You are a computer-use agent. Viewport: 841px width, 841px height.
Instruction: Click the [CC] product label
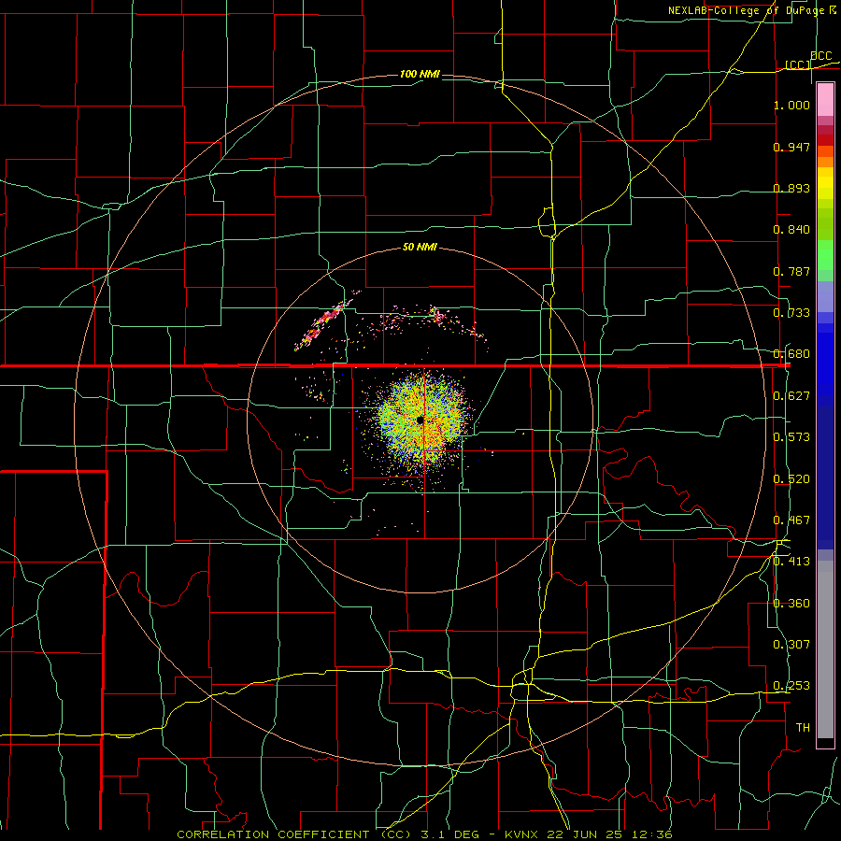coord(798,64)
